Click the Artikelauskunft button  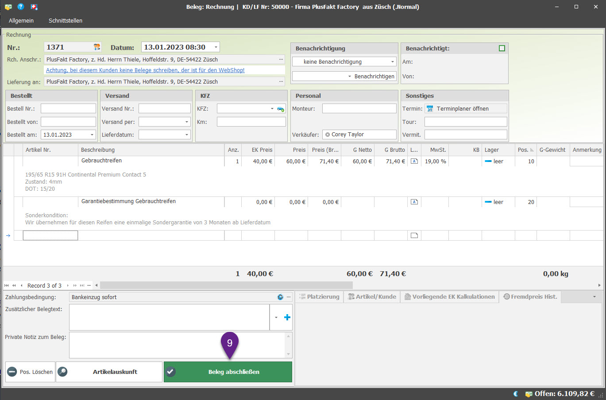click(109, 372)
